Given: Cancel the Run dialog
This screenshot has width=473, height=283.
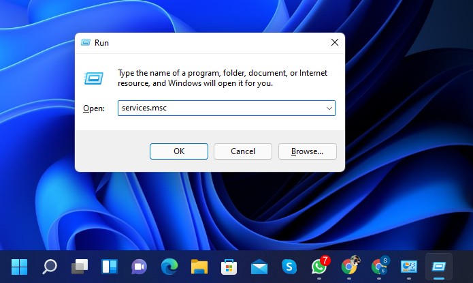Looking at the screenshot, I should pos(243,151).
